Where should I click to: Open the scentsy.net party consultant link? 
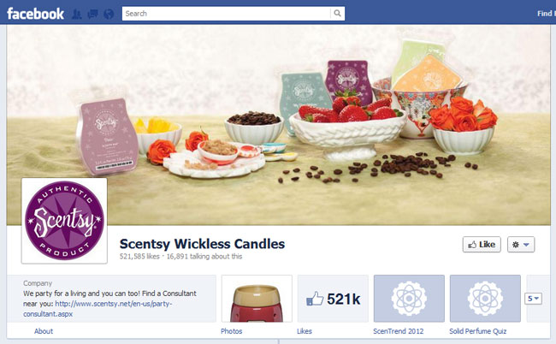98,309
